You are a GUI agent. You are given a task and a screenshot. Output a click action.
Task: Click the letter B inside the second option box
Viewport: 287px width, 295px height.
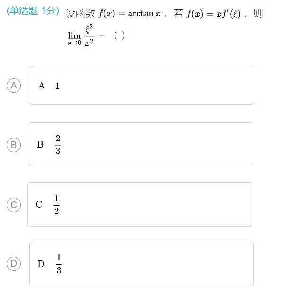pyautogui.click(x=40, y=145)
